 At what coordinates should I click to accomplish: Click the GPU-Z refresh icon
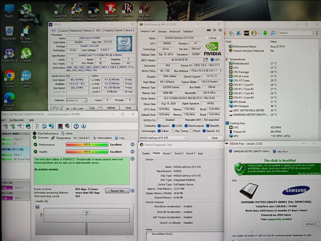pyautogui.click(x=214, y=30)
